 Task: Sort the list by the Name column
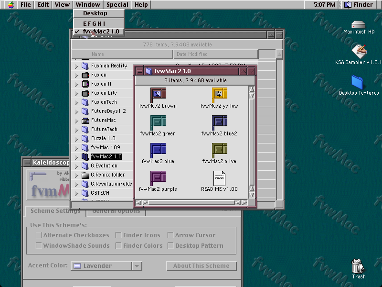tap(122, 54)
